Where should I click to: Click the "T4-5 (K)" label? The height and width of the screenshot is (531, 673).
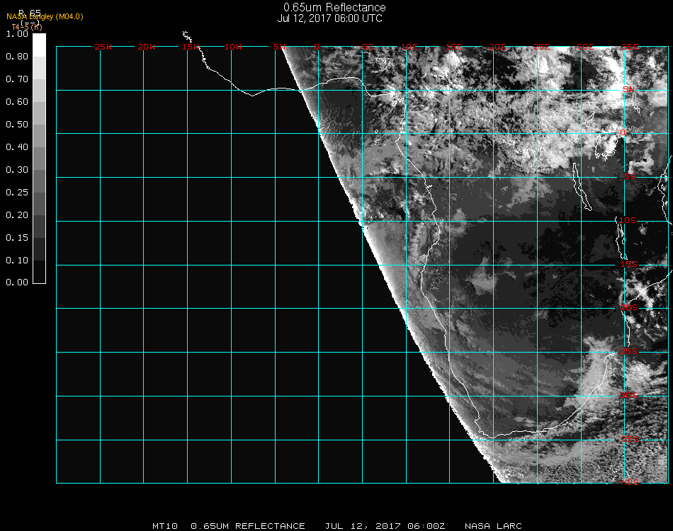(x=27, y=27)
